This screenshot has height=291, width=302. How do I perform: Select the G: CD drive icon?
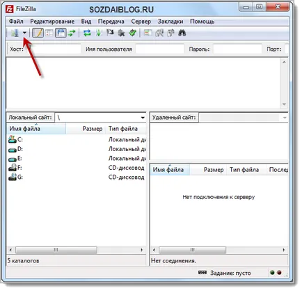13,177
